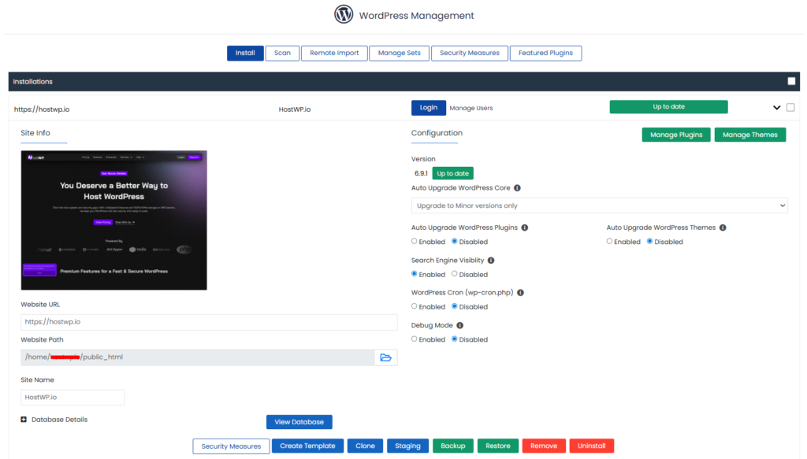The image size is (807, 459).
Task: Click info icon beside Debug Mode
Action: tap(460, 325)
